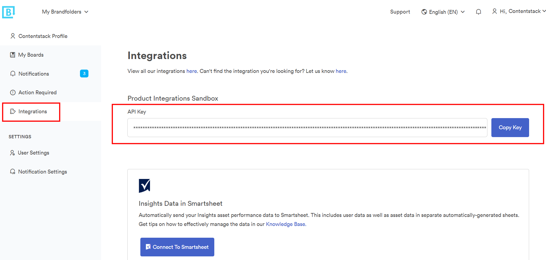Click the Insights Data in Smartsheet title
The width and height of the screenshot is (546, 260).
pyautogui.click(x=180, y=203)
